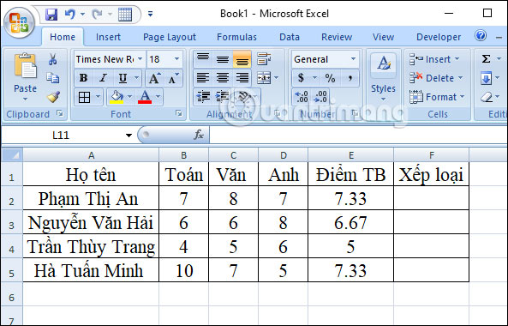Toggle Wrap Text
This screenshot has width=508, height=326.
point(264,59)
